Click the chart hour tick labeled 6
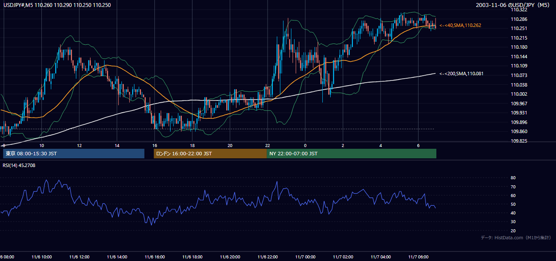This screenshot has height=261, width=556. 418,145
